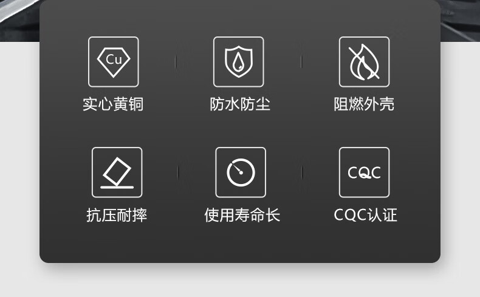Image resolution: width=480 pixels, height=297 pixels.
Task: Click the divider between 防水防尘 and 阻燃外壳
Action: [301, 62]
